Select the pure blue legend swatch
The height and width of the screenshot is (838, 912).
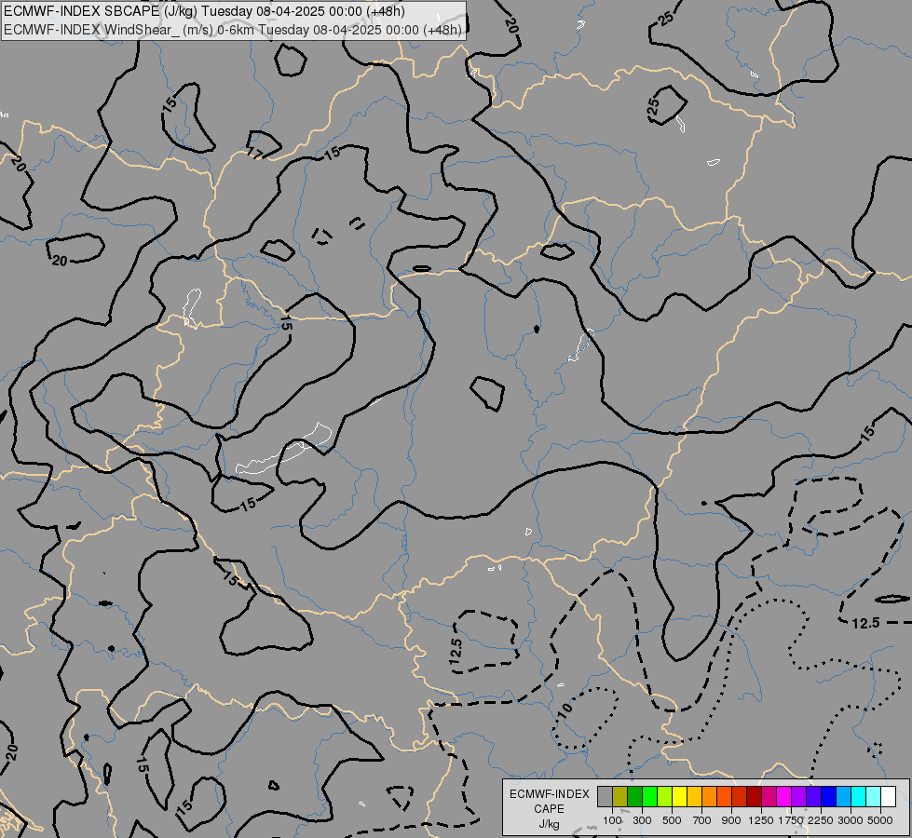[x=829, y=796]
